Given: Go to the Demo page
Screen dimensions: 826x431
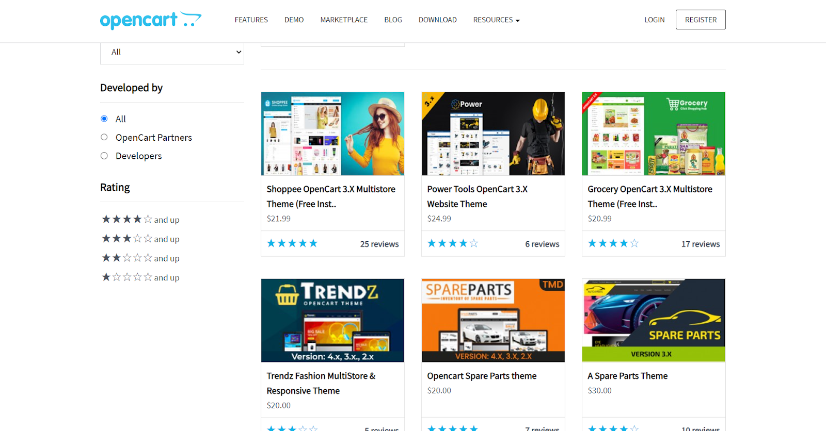Looking at the screenshot, I should click(294, 20).
